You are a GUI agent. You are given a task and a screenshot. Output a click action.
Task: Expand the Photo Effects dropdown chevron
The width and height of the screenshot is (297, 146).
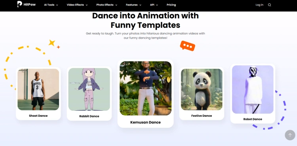point(116,5)
